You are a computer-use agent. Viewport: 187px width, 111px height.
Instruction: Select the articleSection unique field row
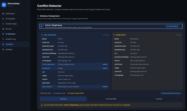(75, 64)
